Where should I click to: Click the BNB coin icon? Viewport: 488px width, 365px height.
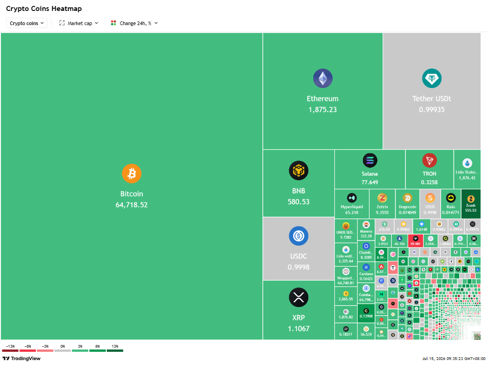[298, 170]
